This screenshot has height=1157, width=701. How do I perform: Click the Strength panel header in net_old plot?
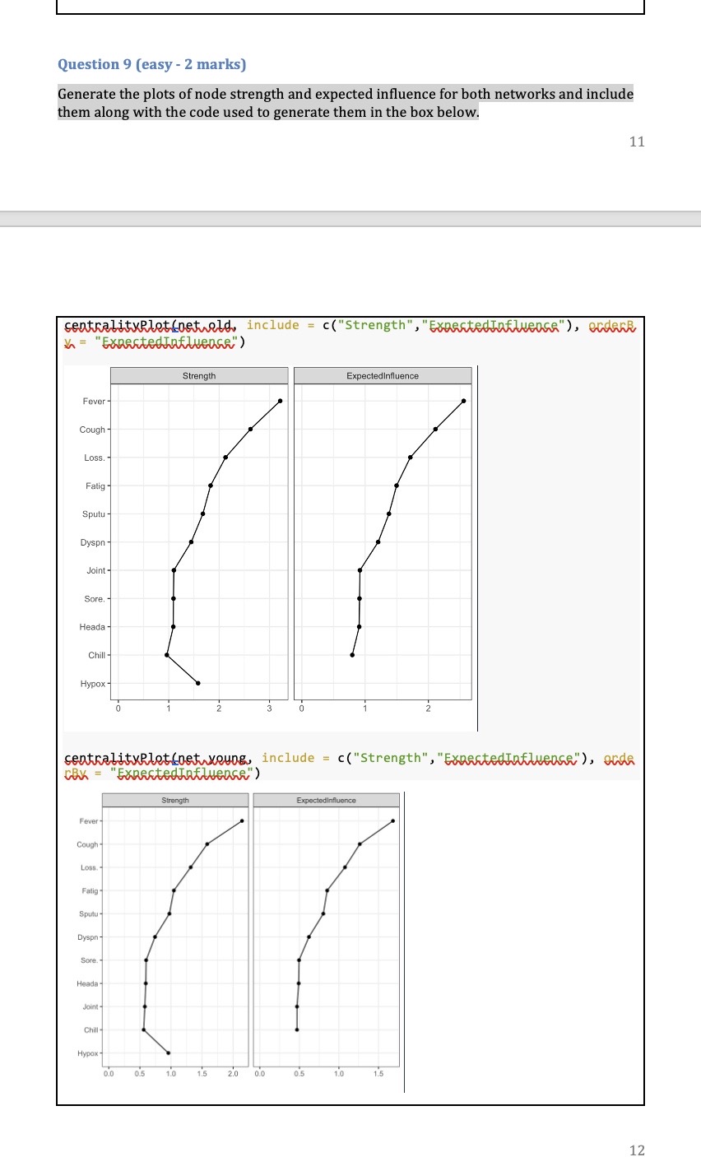click(x=199, y=375)
